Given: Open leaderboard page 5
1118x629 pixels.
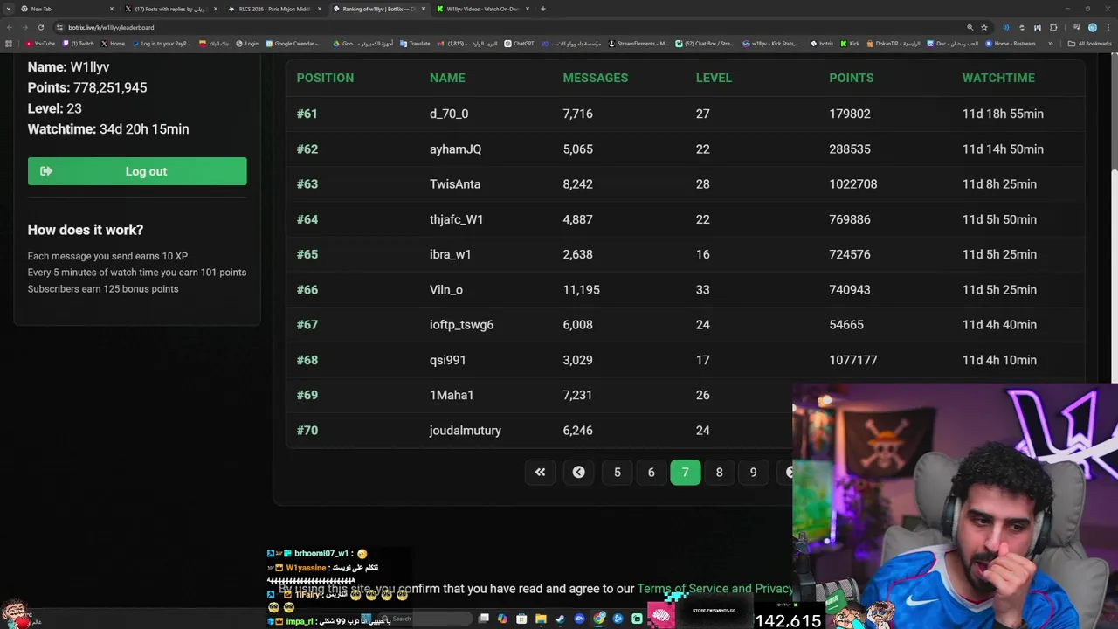Looking at the screenshot, I should 618,473.
